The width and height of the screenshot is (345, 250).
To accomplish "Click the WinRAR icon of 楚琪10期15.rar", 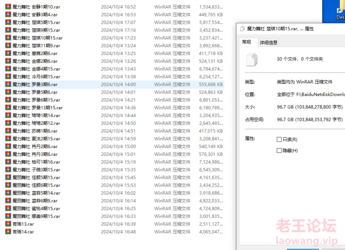I will click(x=8, y=38).
